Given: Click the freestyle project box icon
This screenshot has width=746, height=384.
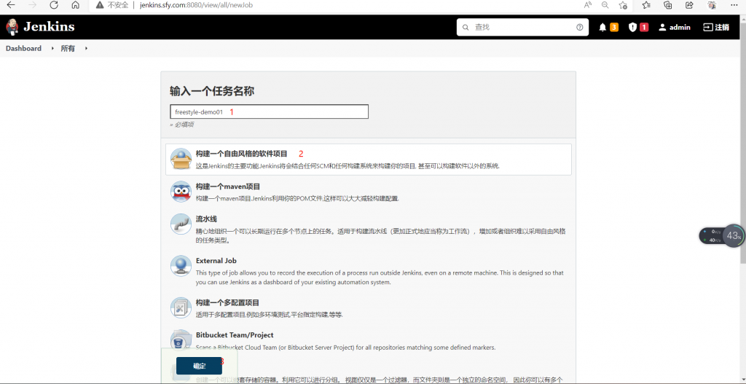Looking at the screenshot, I should (181, 159).
